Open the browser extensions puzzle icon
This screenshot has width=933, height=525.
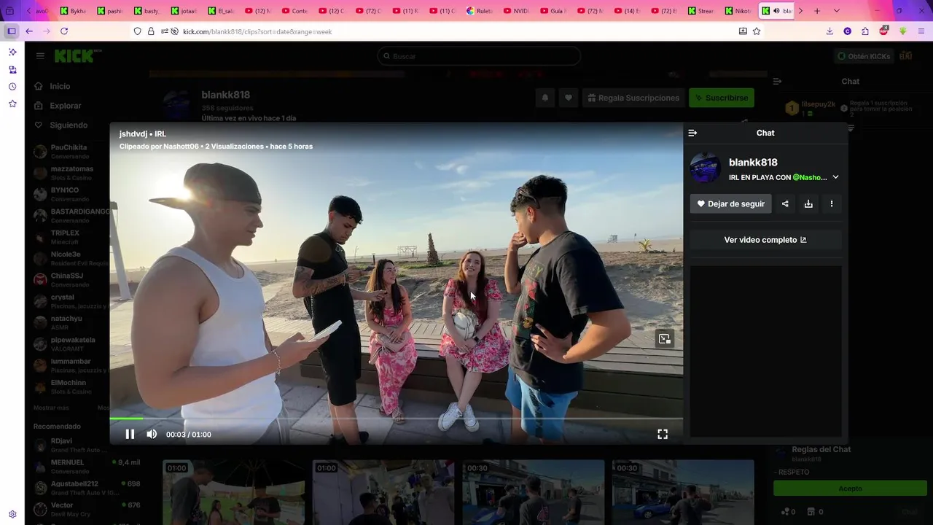pyautogui.click(x=865, y=31)
